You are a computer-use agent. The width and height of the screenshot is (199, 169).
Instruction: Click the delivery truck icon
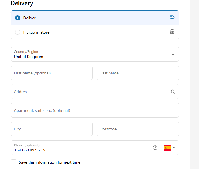[172, 18]
